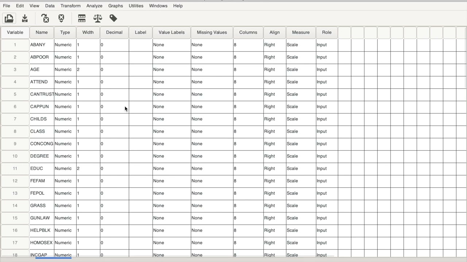Select the FEFAM variable name cell
Image resolution: width=467 pixels, height=262 pixels.
42,181
